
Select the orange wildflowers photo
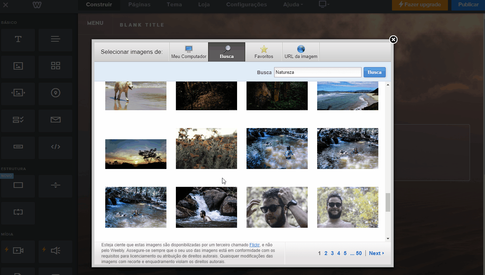[206, 148]
